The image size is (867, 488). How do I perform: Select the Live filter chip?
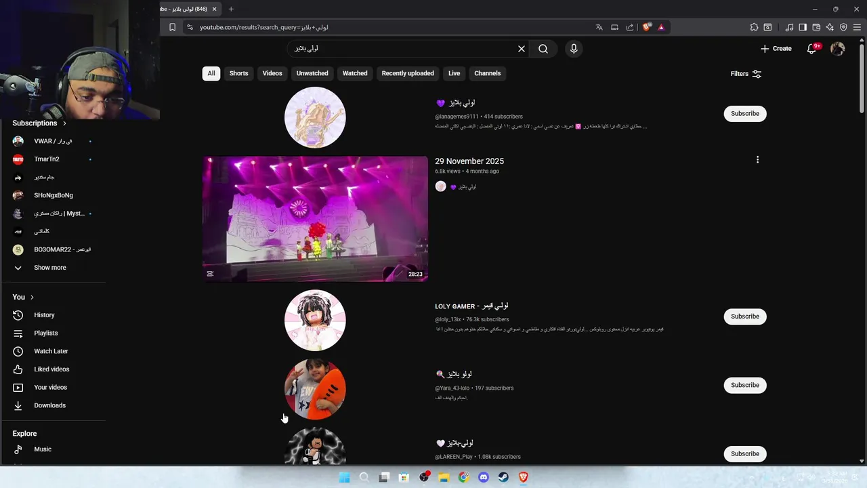click(x=454, y=73)
